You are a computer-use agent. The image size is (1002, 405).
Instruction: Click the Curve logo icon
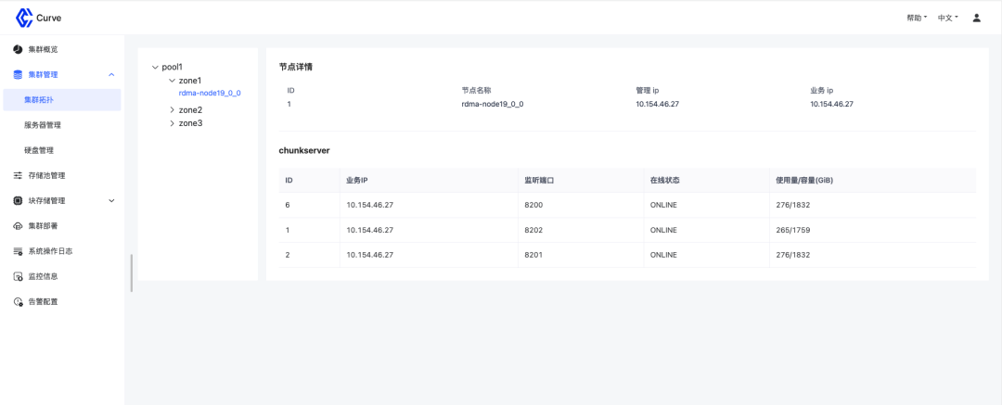24,18
